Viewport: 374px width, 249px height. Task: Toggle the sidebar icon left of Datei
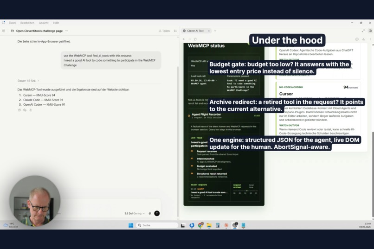point(3,23)
